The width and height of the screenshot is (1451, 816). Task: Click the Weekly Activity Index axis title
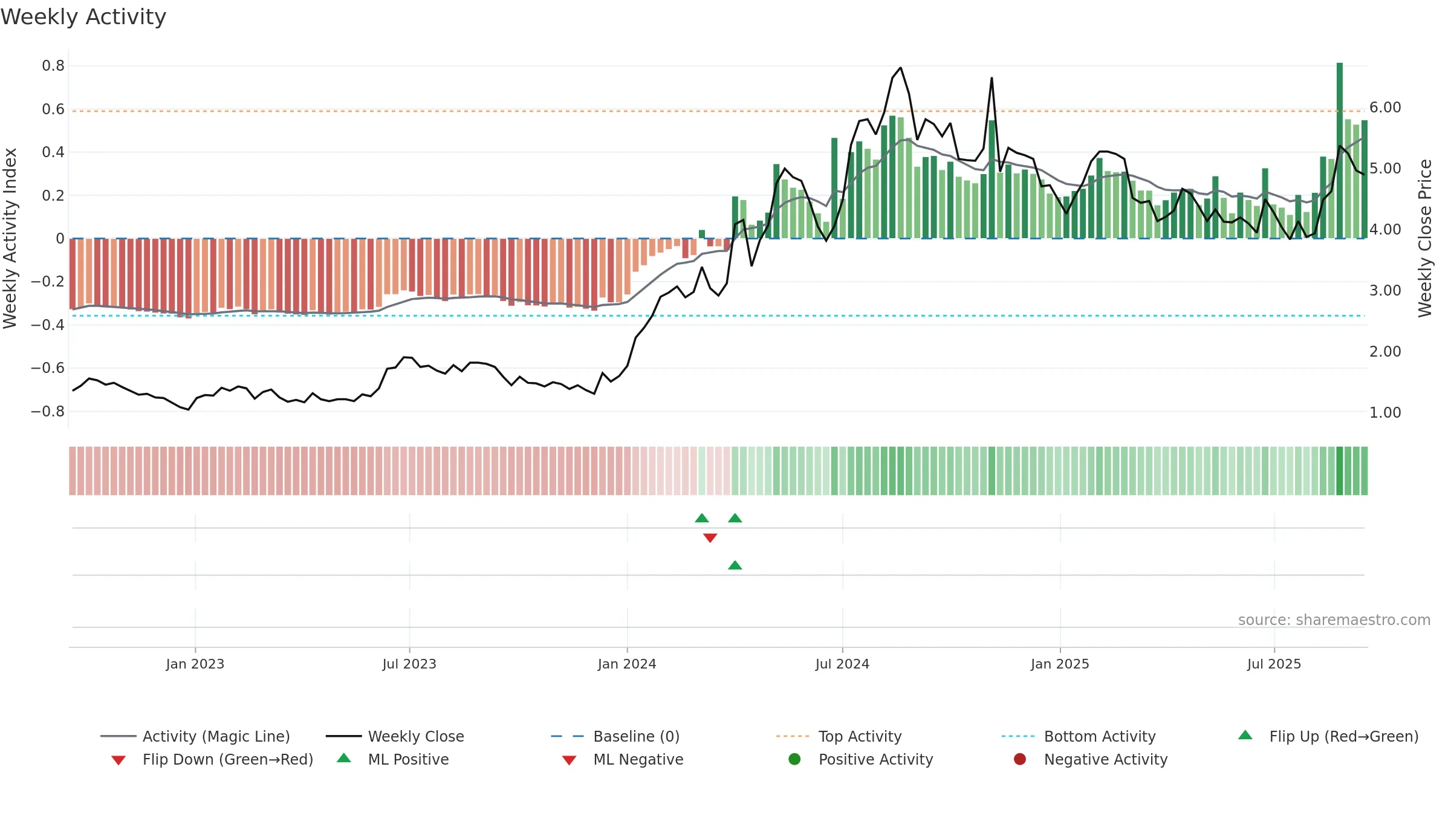click(x=10, y=238)
